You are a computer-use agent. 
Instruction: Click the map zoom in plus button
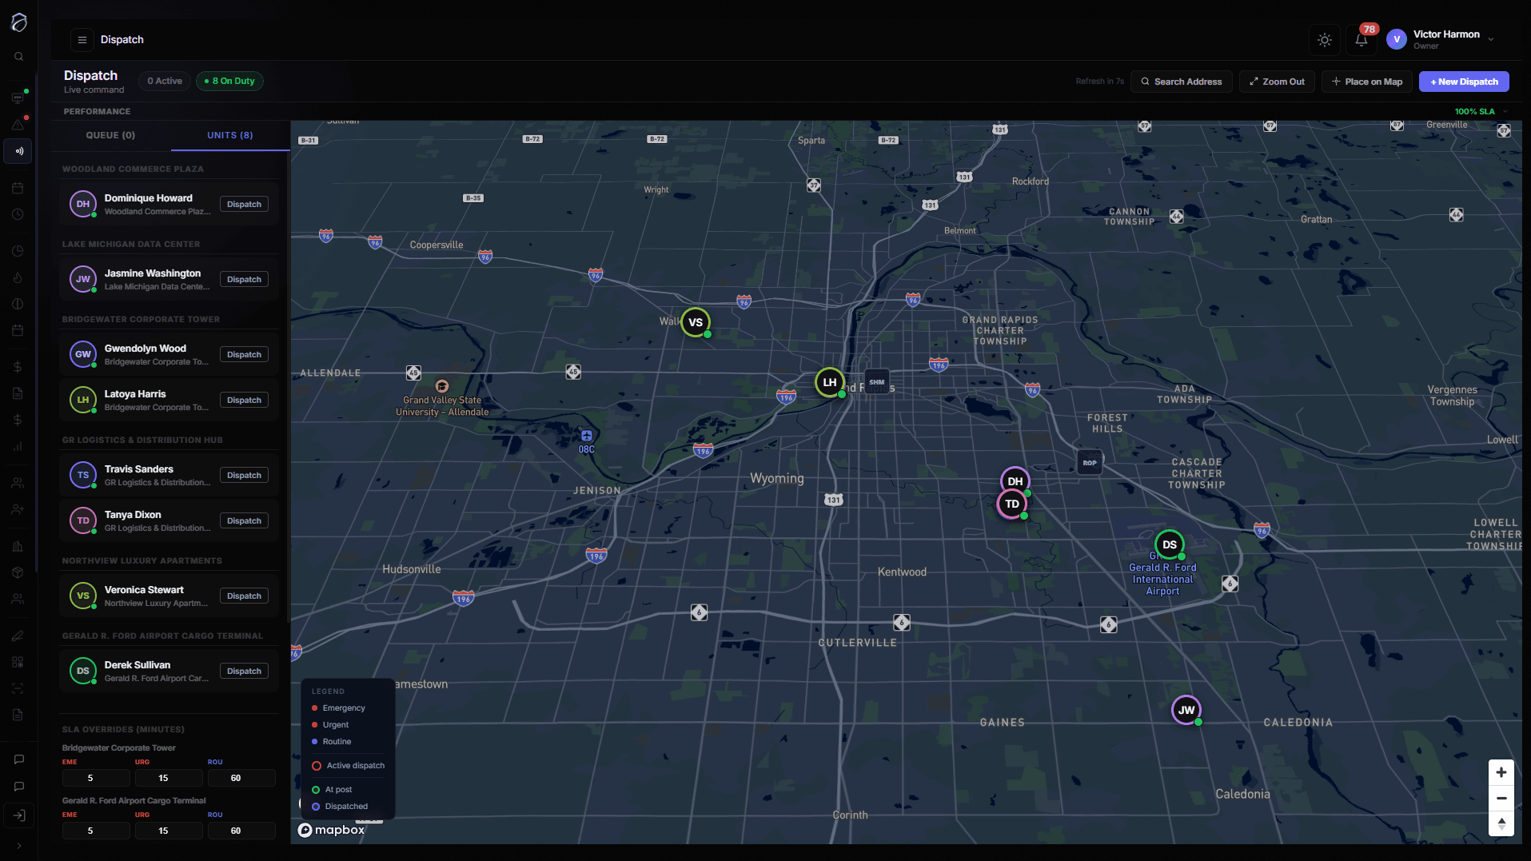click(1501, 772)
